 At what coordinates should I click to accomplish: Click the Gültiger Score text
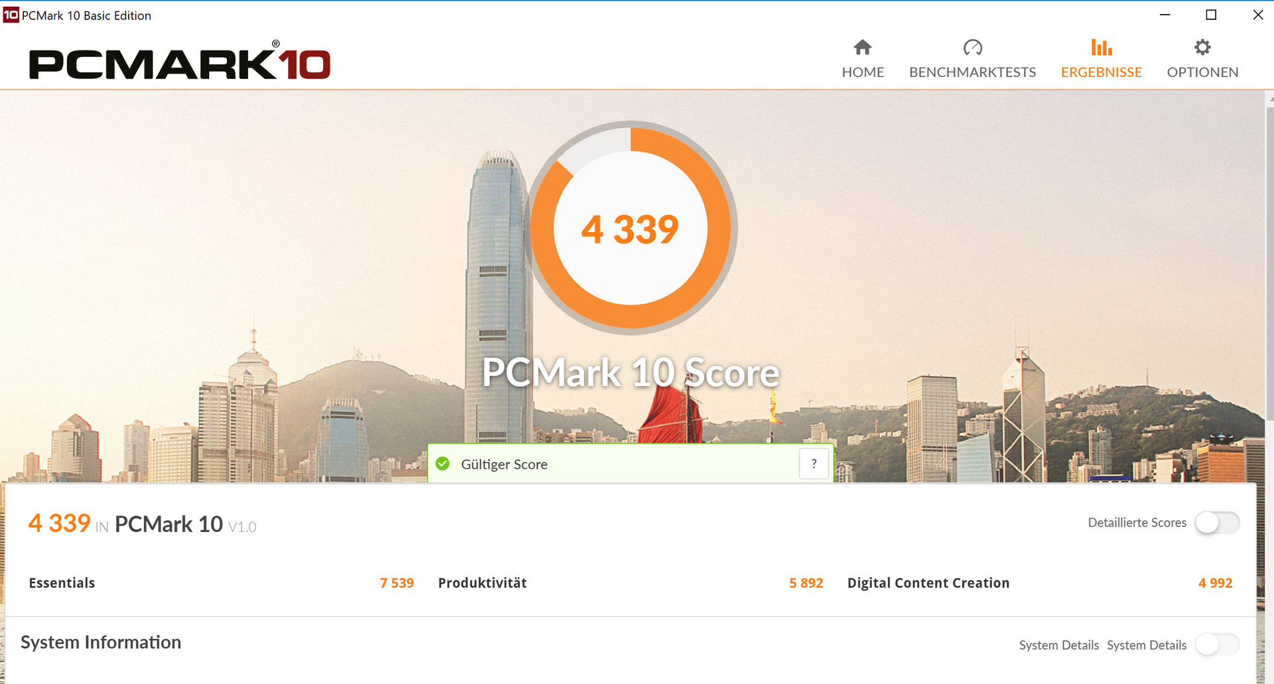[x=504, y=464]
